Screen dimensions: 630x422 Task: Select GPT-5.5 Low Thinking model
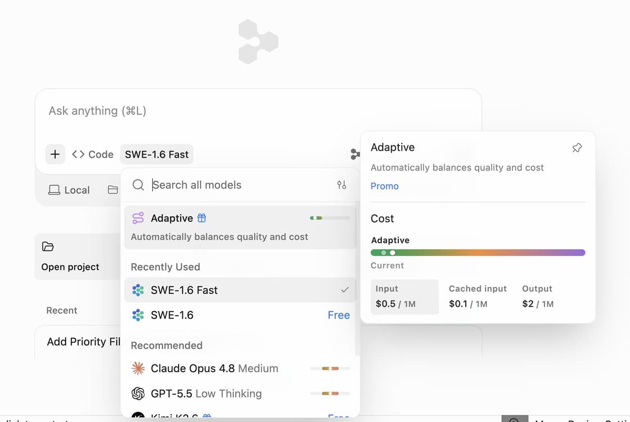pos(240,394)
